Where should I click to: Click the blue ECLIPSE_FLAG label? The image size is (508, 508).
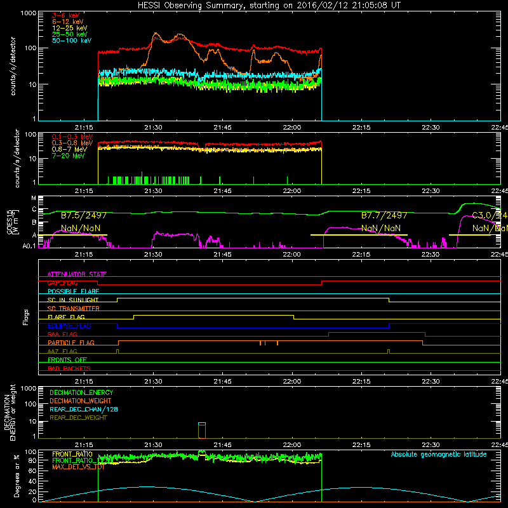point(69,326)
